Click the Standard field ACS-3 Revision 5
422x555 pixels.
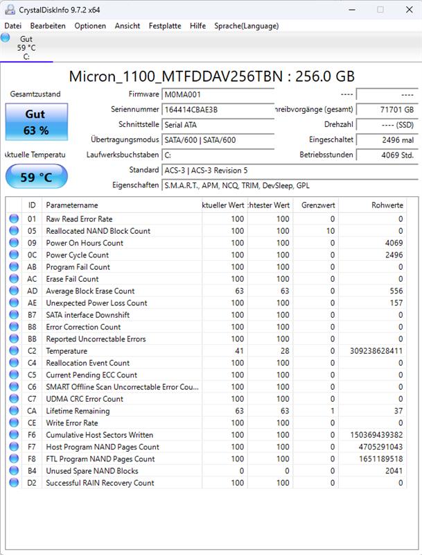[x=290, y=170]
